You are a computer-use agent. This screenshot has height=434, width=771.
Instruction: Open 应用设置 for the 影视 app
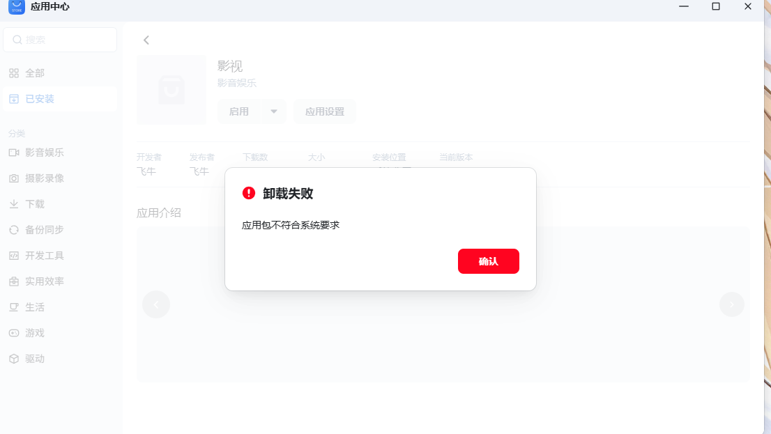tap(325, 111)
